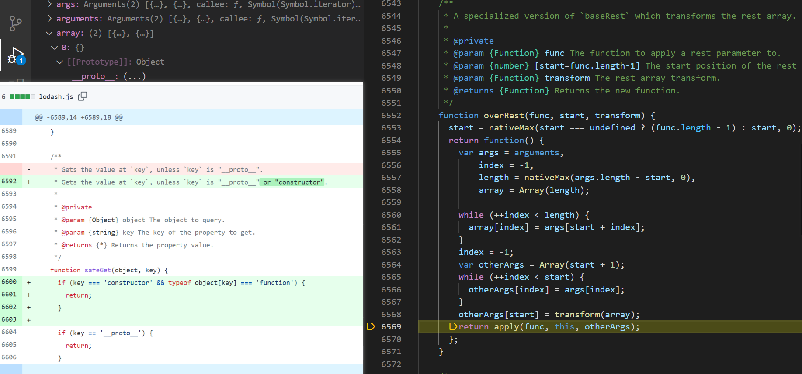The image size is (802, 374).
Task: Click diff line number 6600
Action: (x=9, y=282)
